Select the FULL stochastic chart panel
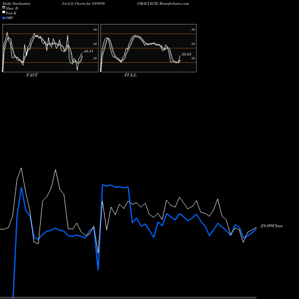The height and width of the screenshot is (299, 299). click(x=148, y=48)
